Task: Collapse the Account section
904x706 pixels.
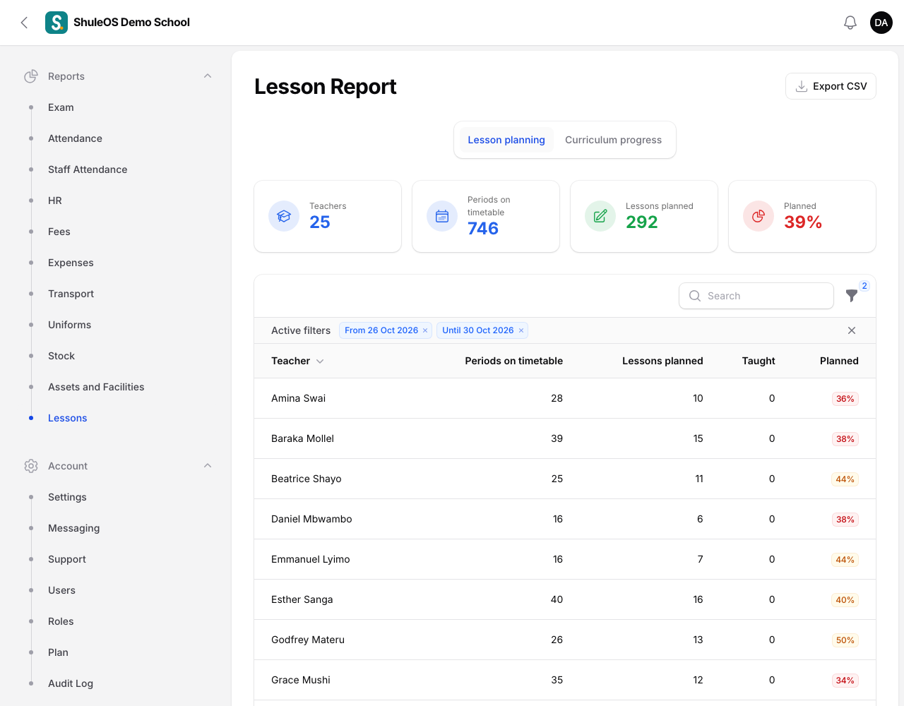Action: coord(208,466)
